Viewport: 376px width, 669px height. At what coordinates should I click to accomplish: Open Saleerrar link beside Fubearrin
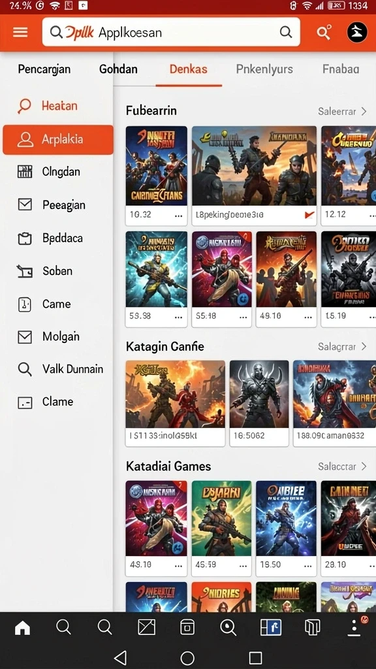pyautogui.click(x=337, y=111)
